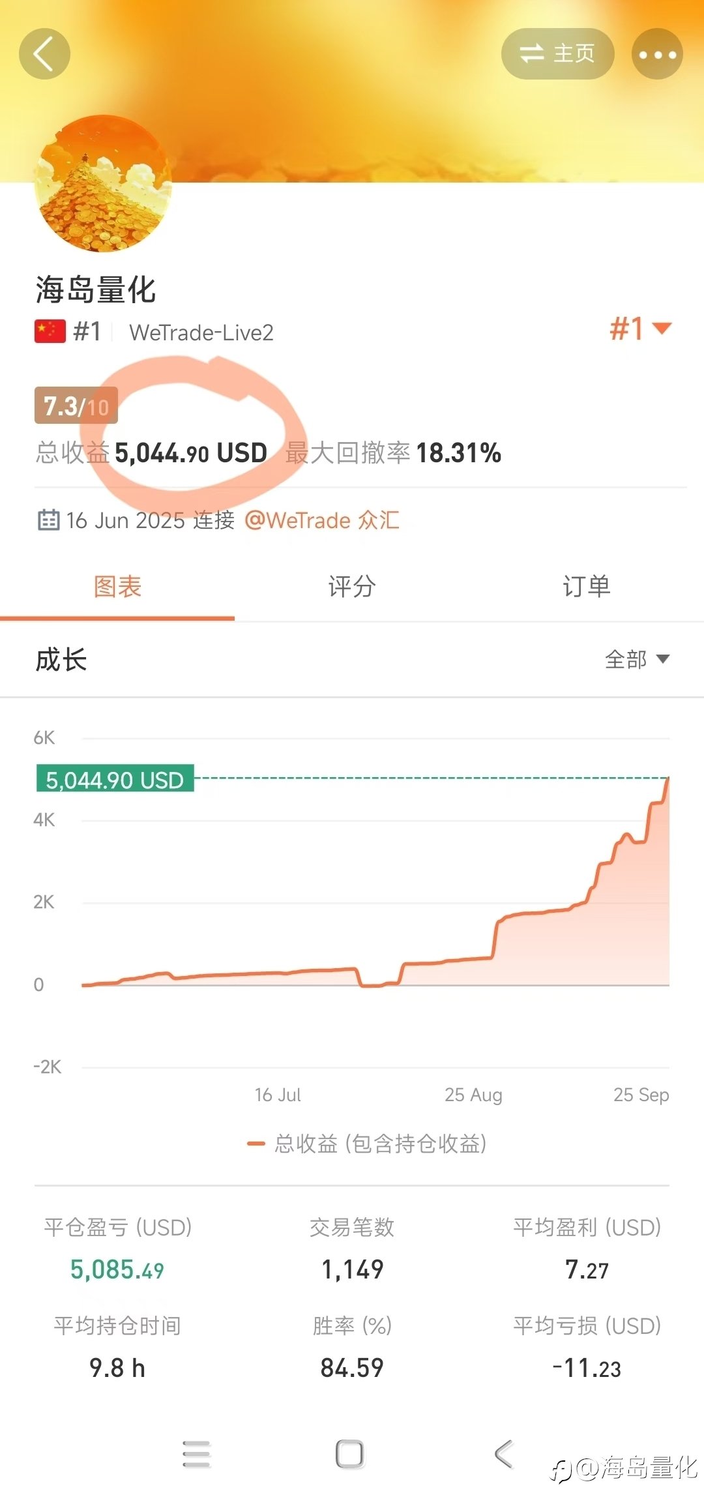Tap the calendar icon beside 16 Jun 2025
Viewport: 704px width, 1508px height.
pyautogui.click(x=48, y=520)
